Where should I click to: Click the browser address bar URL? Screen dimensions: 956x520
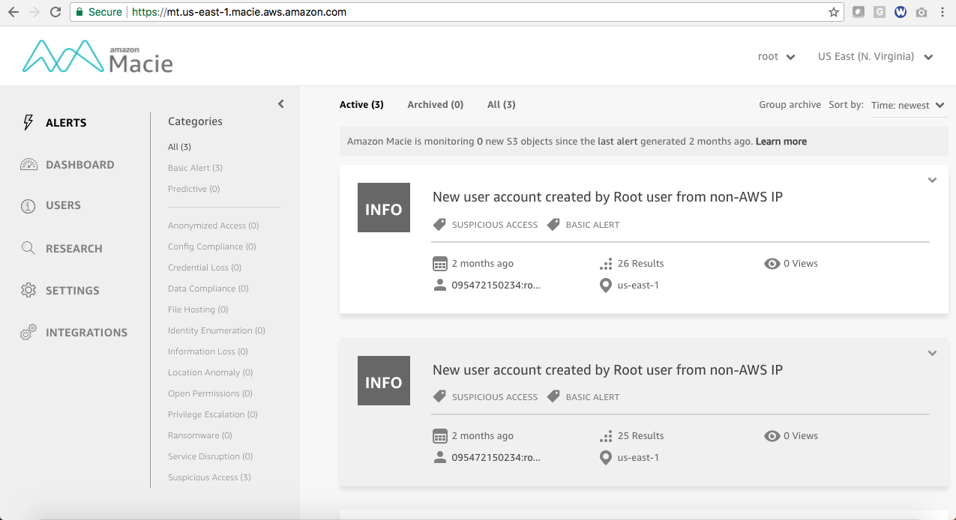click(239, 12)
